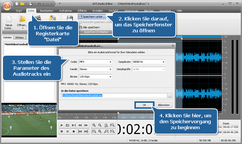Select MeinVideoFussball file in list
The width and height of the screenshot is (242, 144).
click(x=16, y=44)
